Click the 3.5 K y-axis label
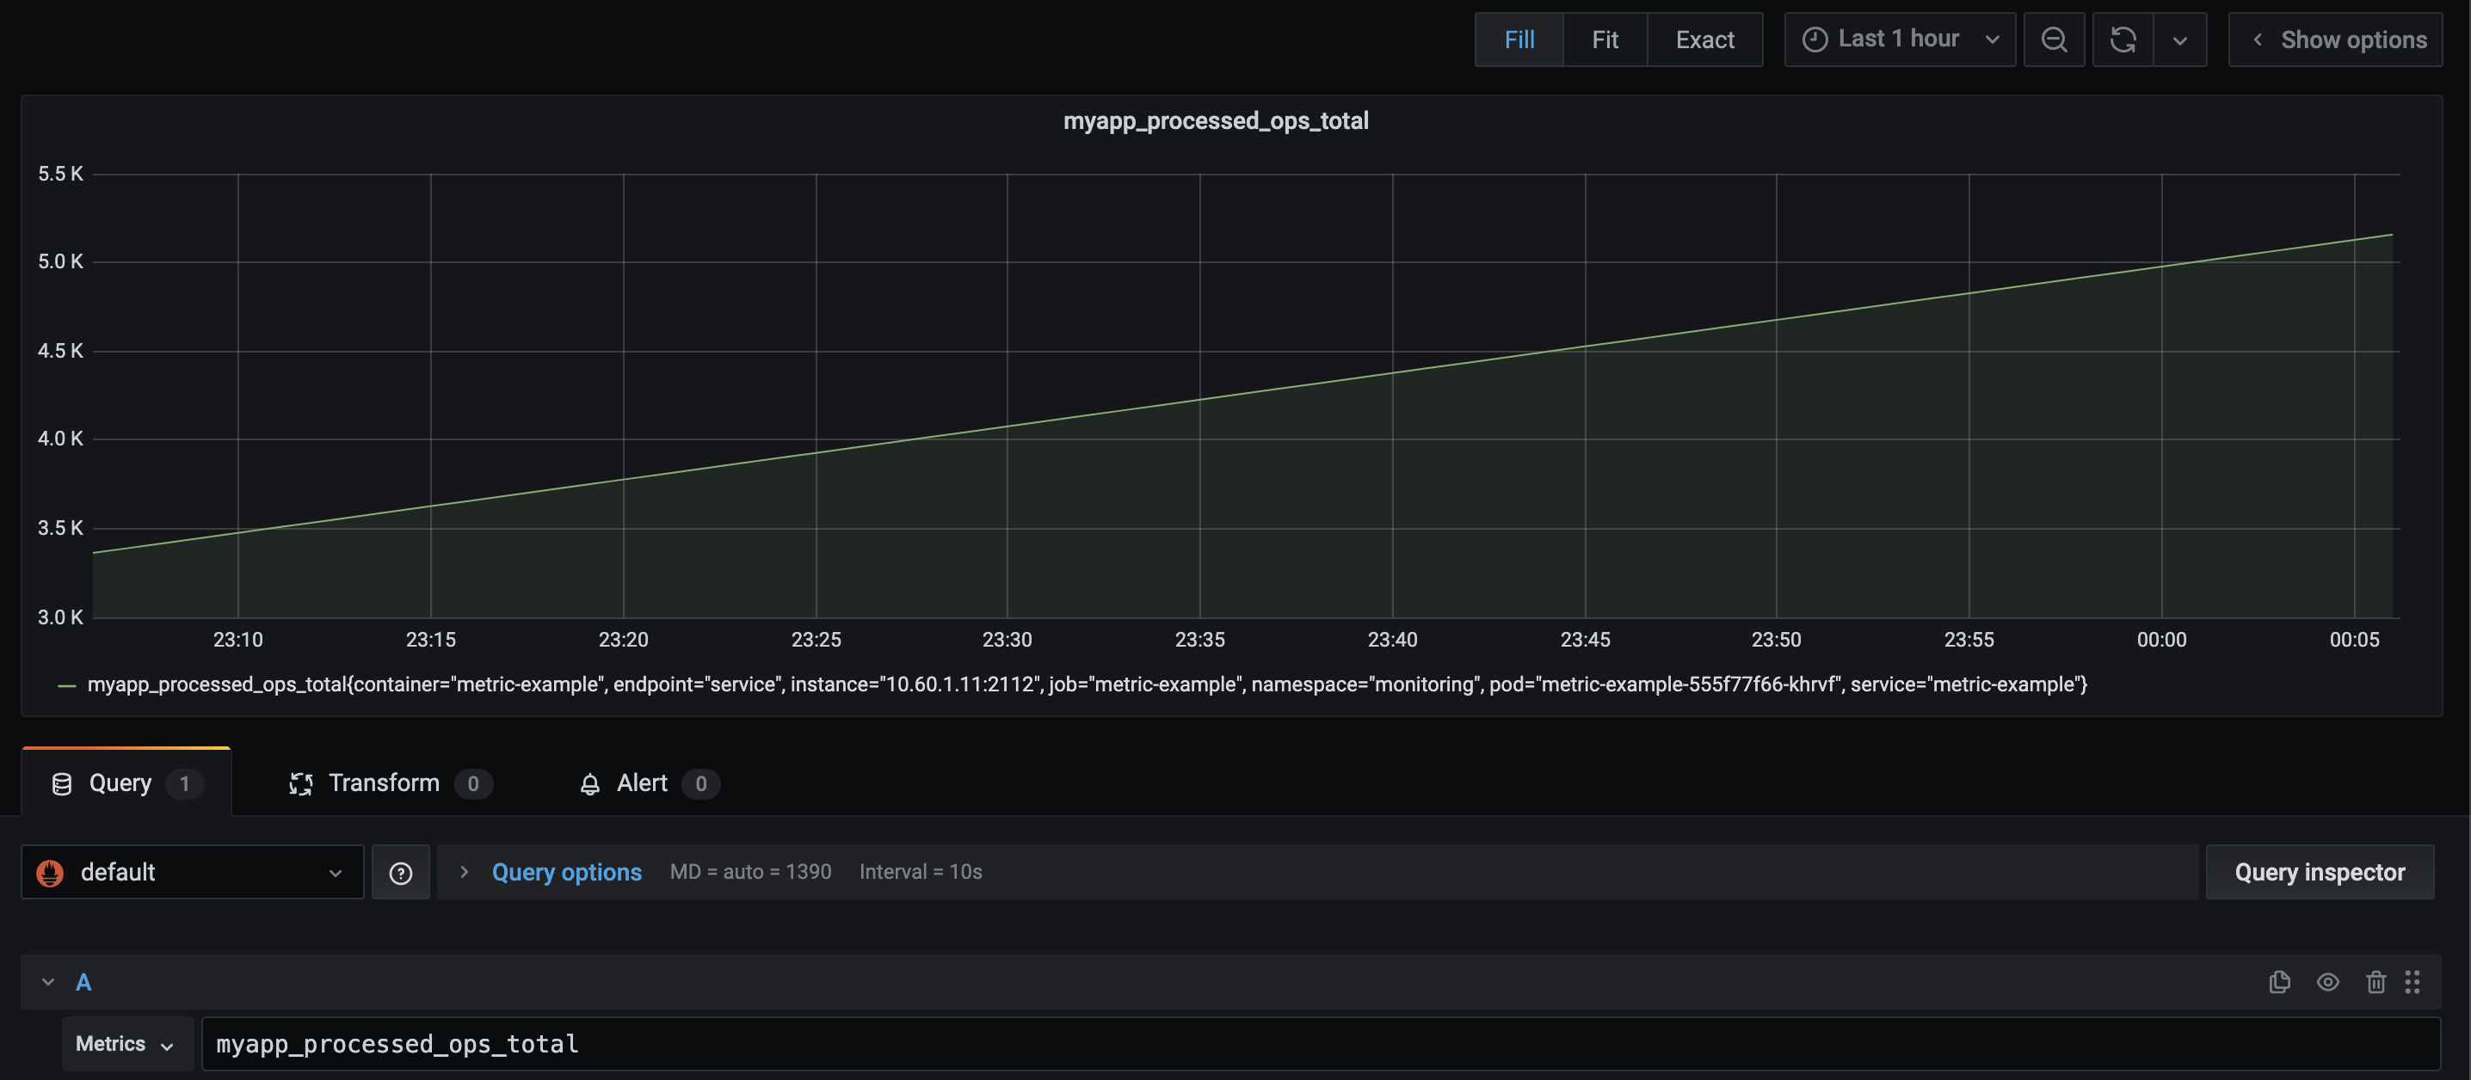 [60, 528]
